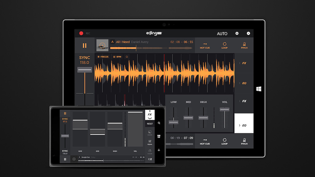Click the phone VOL pad
This screenshot has width=315, height=177.
click(135, 129)
